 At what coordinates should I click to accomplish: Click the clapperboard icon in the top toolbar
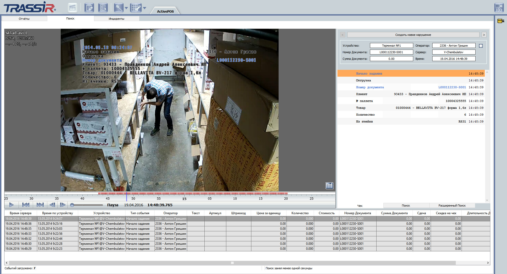72,8
